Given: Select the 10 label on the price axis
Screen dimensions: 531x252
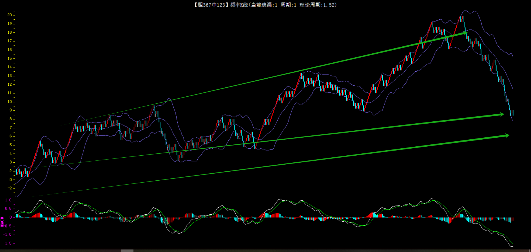Looking at the screenshot, I should (x=10, y=102).
